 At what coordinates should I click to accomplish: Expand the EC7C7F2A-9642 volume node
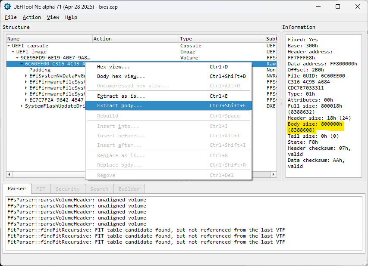[26, 100]
